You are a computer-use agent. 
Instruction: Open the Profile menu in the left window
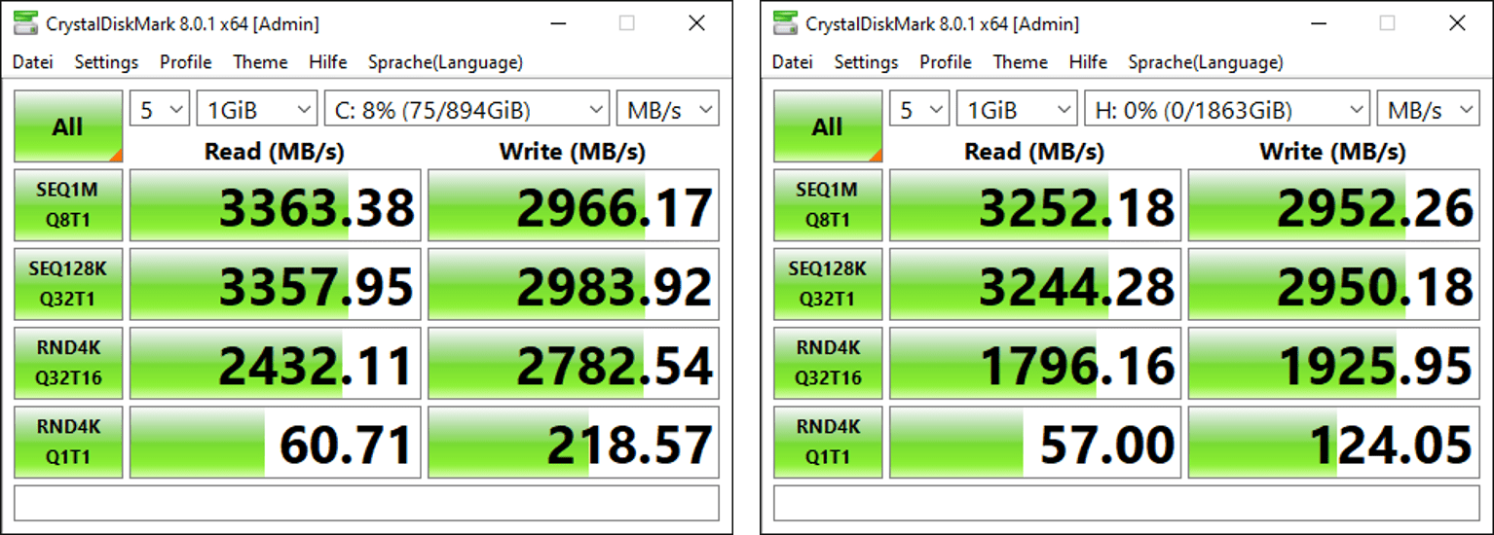pos(186,62)
